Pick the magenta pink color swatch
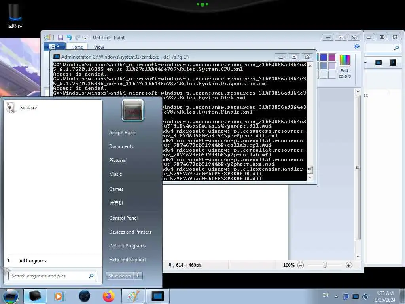Image resolution: width=405 pixels, height=304 pixels. tap(332, 57)
